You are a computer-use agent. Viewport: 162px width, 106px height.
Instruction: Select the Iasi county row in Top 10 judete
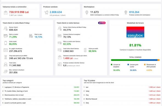click(122, 87)
